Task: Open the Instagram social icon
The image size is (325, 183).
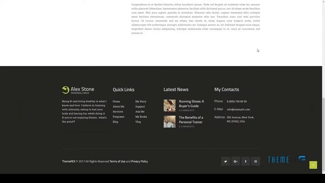Action: [x=255, y=161]
